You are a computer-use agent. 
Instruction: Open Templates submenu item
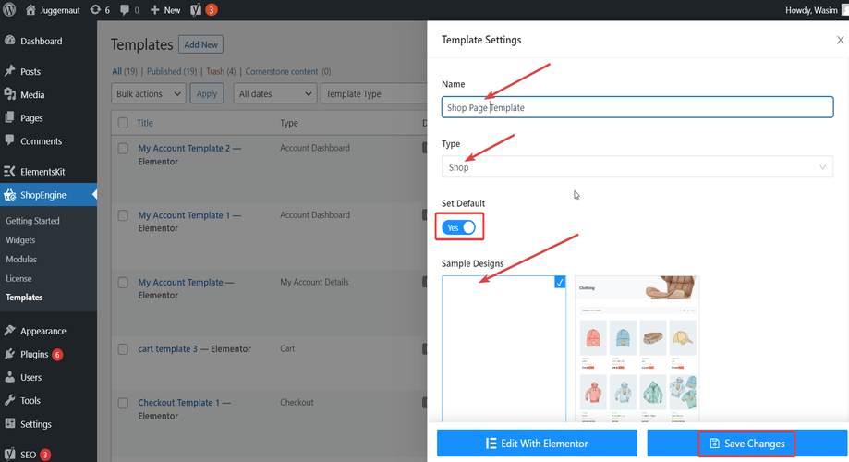pyautogui.click(x=24, y=298)
